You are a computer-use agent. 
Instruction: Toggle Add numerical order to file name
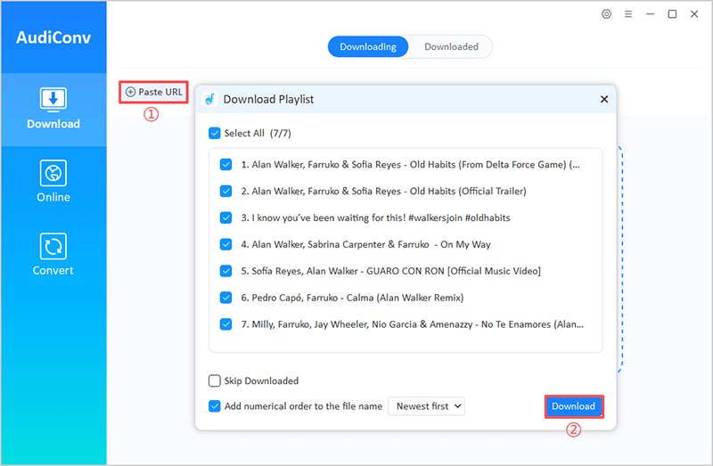coord(214,406)
